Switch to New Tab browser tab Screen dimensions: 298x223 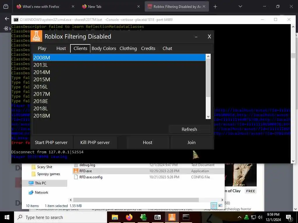point(95,6)
